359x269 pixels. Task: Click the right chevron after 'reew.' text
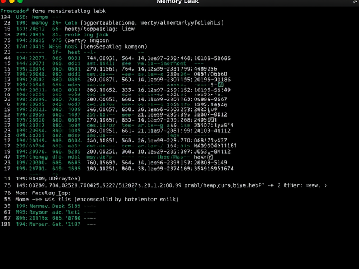pyautogui.click(x=326, y=185)
